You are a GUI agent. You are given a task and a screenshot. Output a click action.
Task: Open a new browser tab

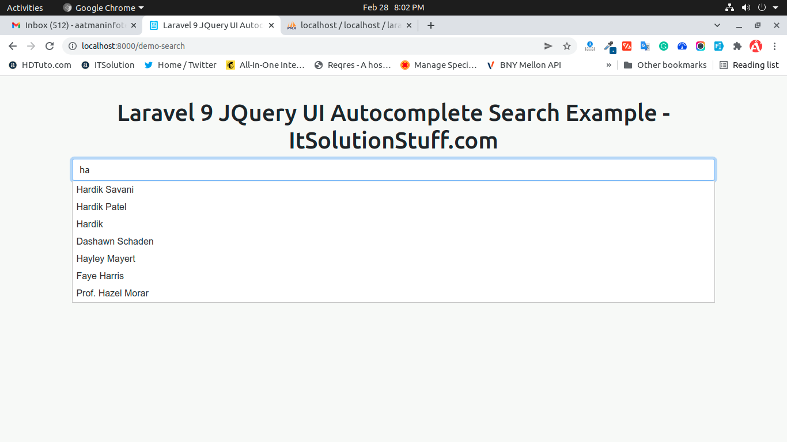pyautogui.click(x=430, y=25)
